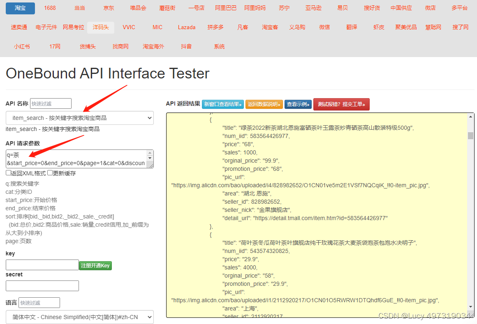Screen dimensions: 477x324
Task: Open the 淘宝客 tab
Action: [270, 28]
